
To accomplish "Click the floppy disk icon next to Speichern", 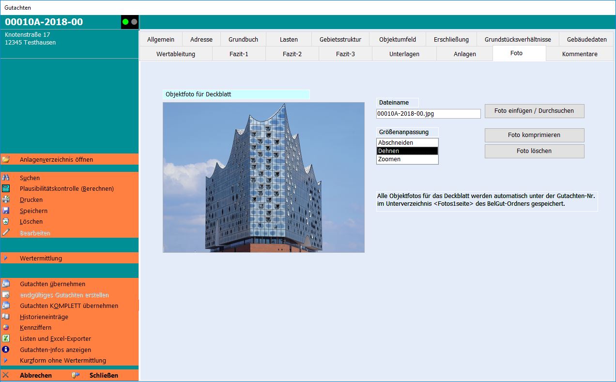I will [x=6, y=211].
